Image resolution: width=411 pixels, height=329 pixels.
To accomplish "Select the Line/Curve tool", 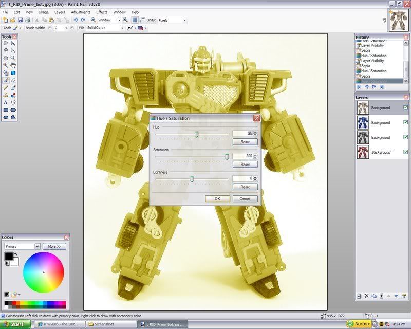I will [13, 103].
